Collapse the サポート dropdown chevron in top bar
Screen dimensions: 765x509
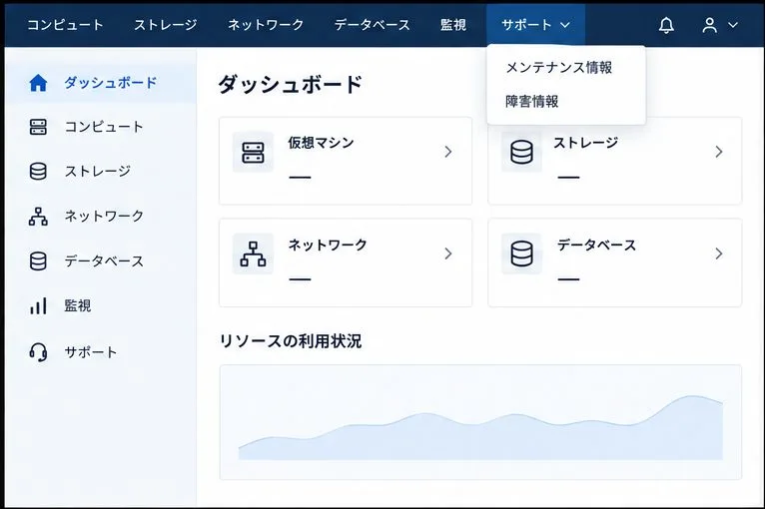click(x=565, y=25)
